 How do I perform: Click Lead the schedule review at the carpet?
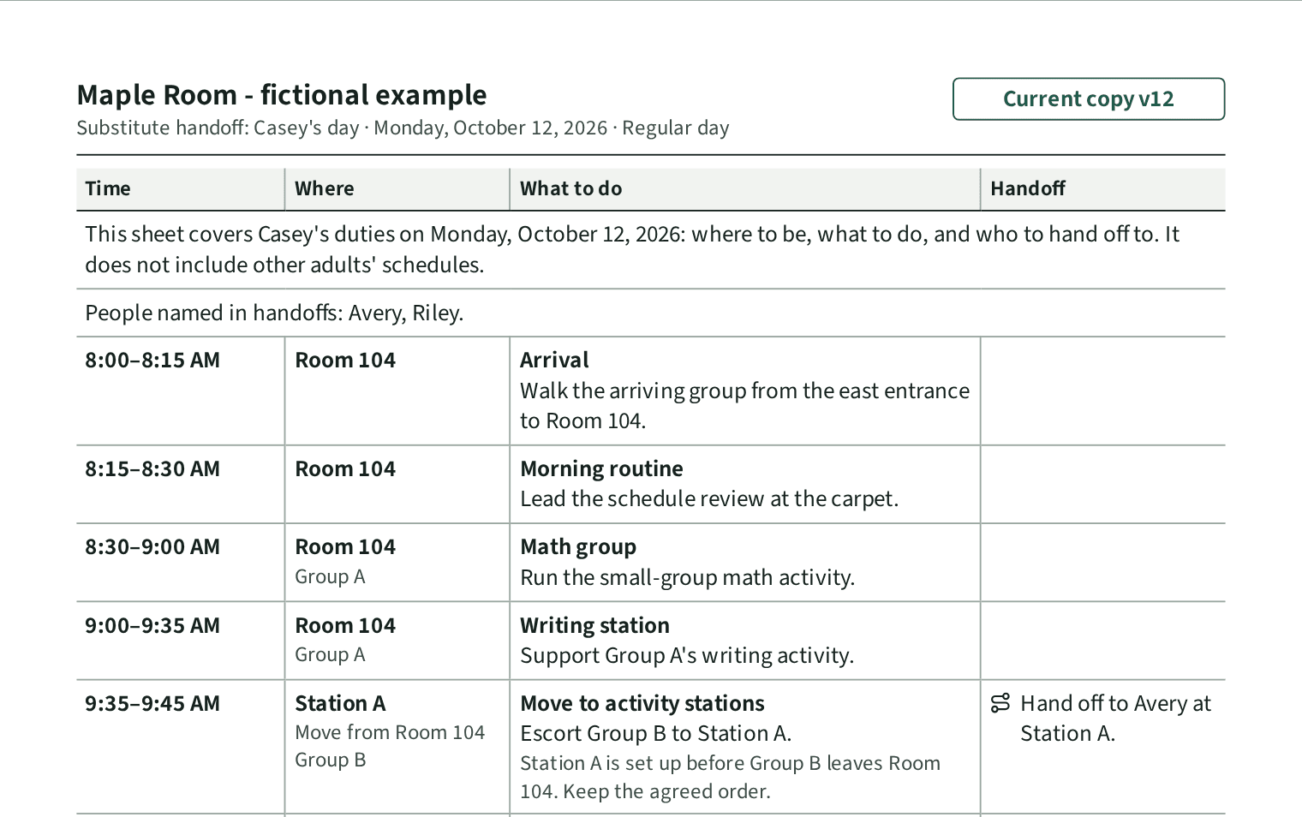[x=709, y=499]
